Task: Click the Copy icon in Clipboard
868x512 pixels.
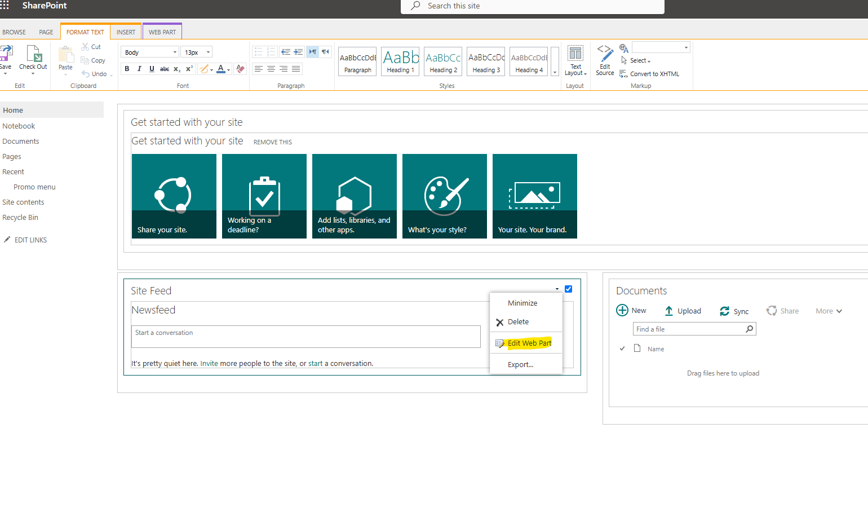Action: (x=85, y=60)
